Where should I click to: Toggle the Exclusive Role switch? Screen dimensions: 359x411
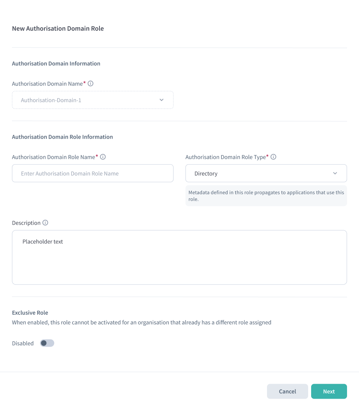[x=47, y=343]
